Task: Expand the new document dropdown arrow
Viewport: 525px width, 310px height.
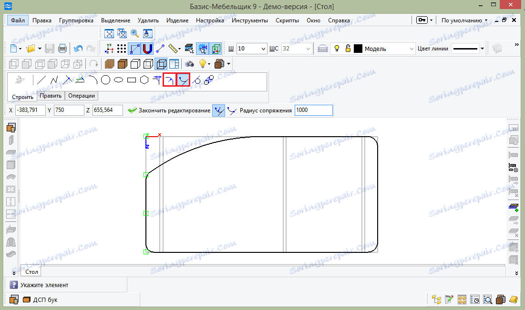Action: 20,49
